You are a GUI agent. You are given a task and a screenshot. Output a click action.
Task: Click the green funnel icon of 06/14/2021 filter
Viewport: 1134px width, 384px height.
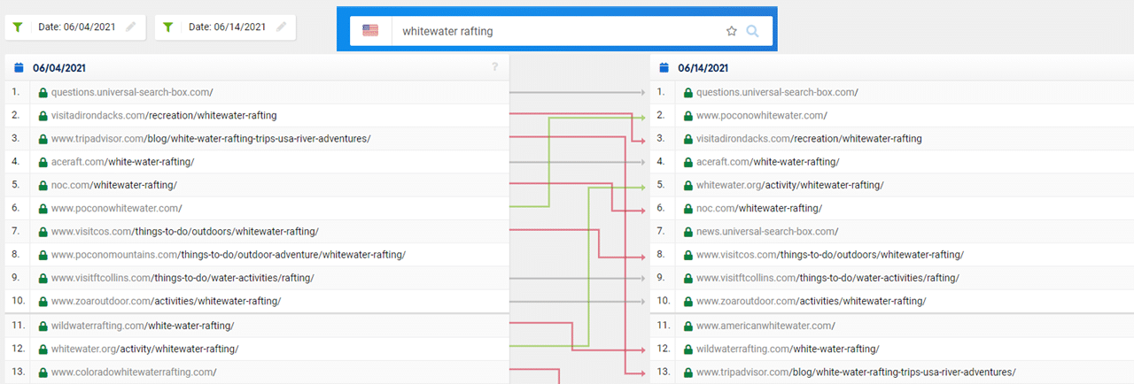click(x=168, y=27)
